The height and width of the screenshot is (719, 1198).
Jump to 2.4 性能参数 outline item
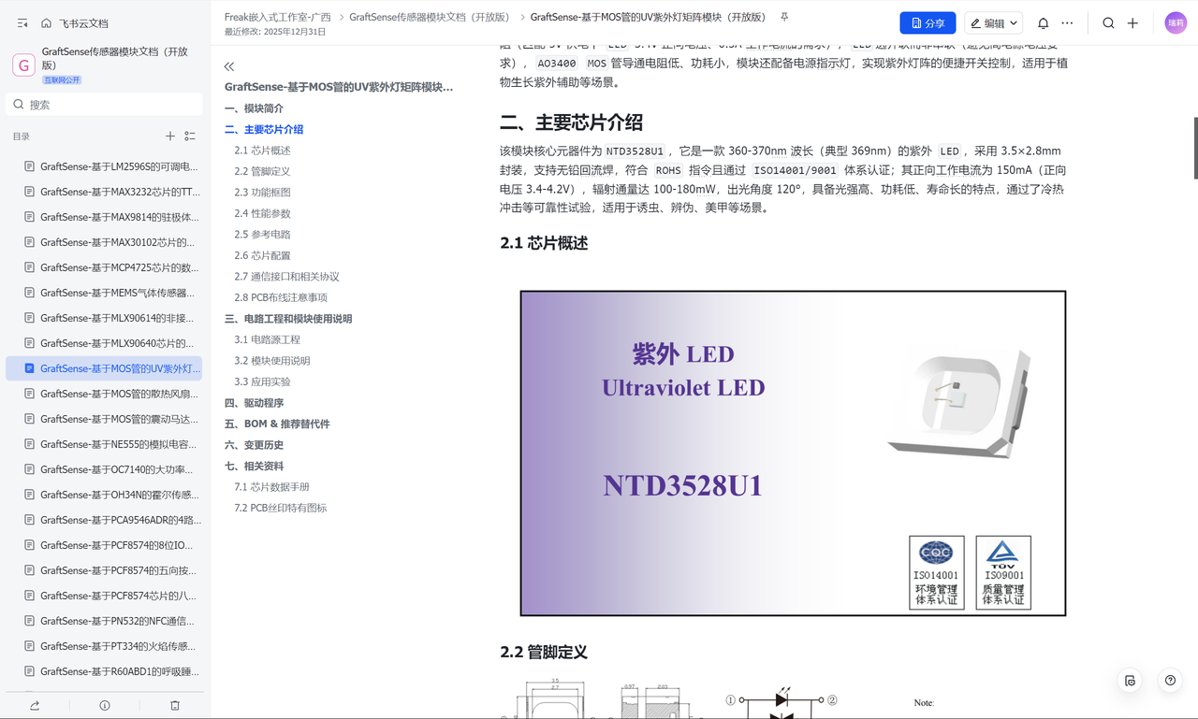pyautogui.click(x=262, y=213)
